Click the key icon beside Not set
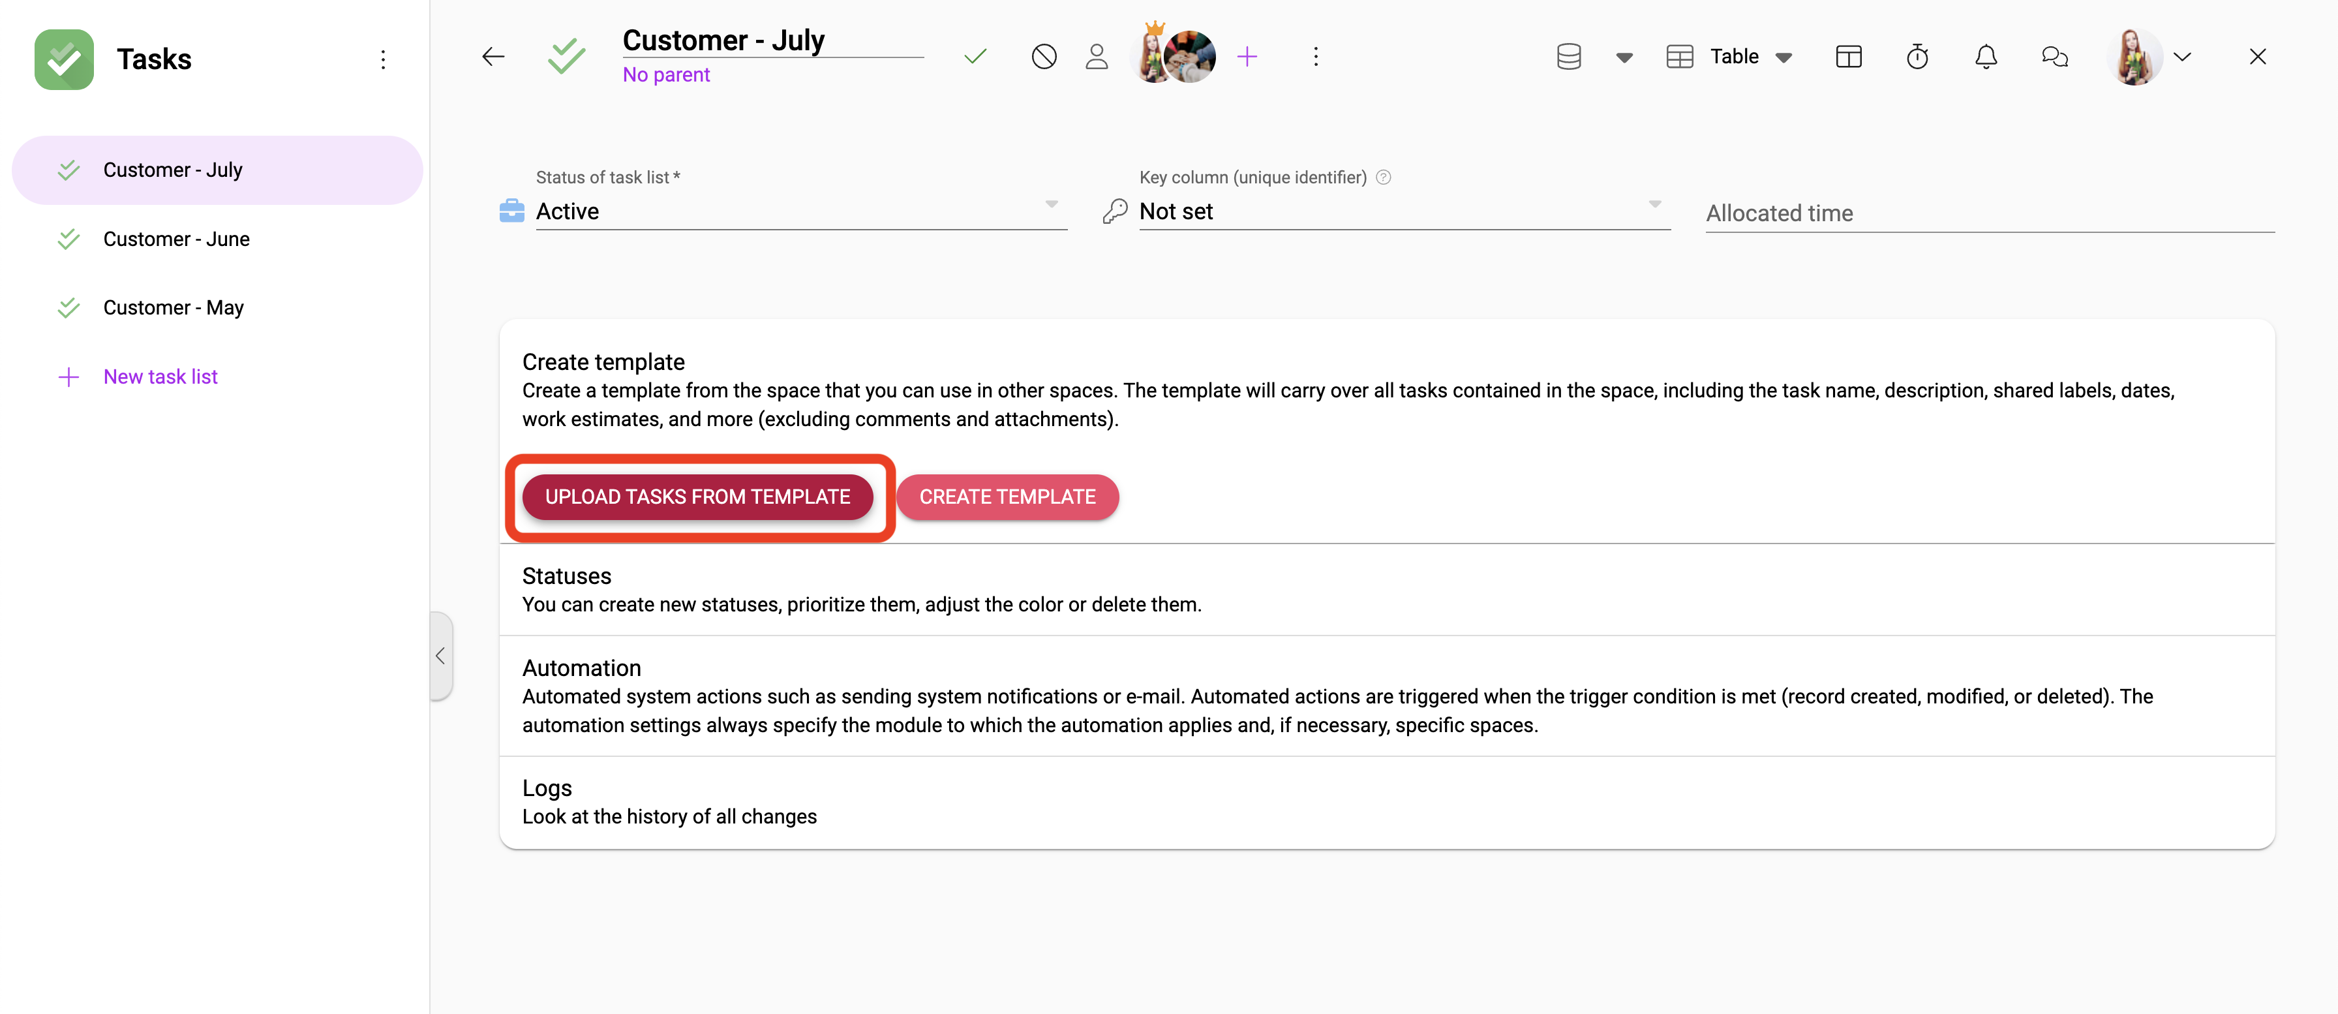The width and height of the screenshot is (2338, 1014). 1115,211
